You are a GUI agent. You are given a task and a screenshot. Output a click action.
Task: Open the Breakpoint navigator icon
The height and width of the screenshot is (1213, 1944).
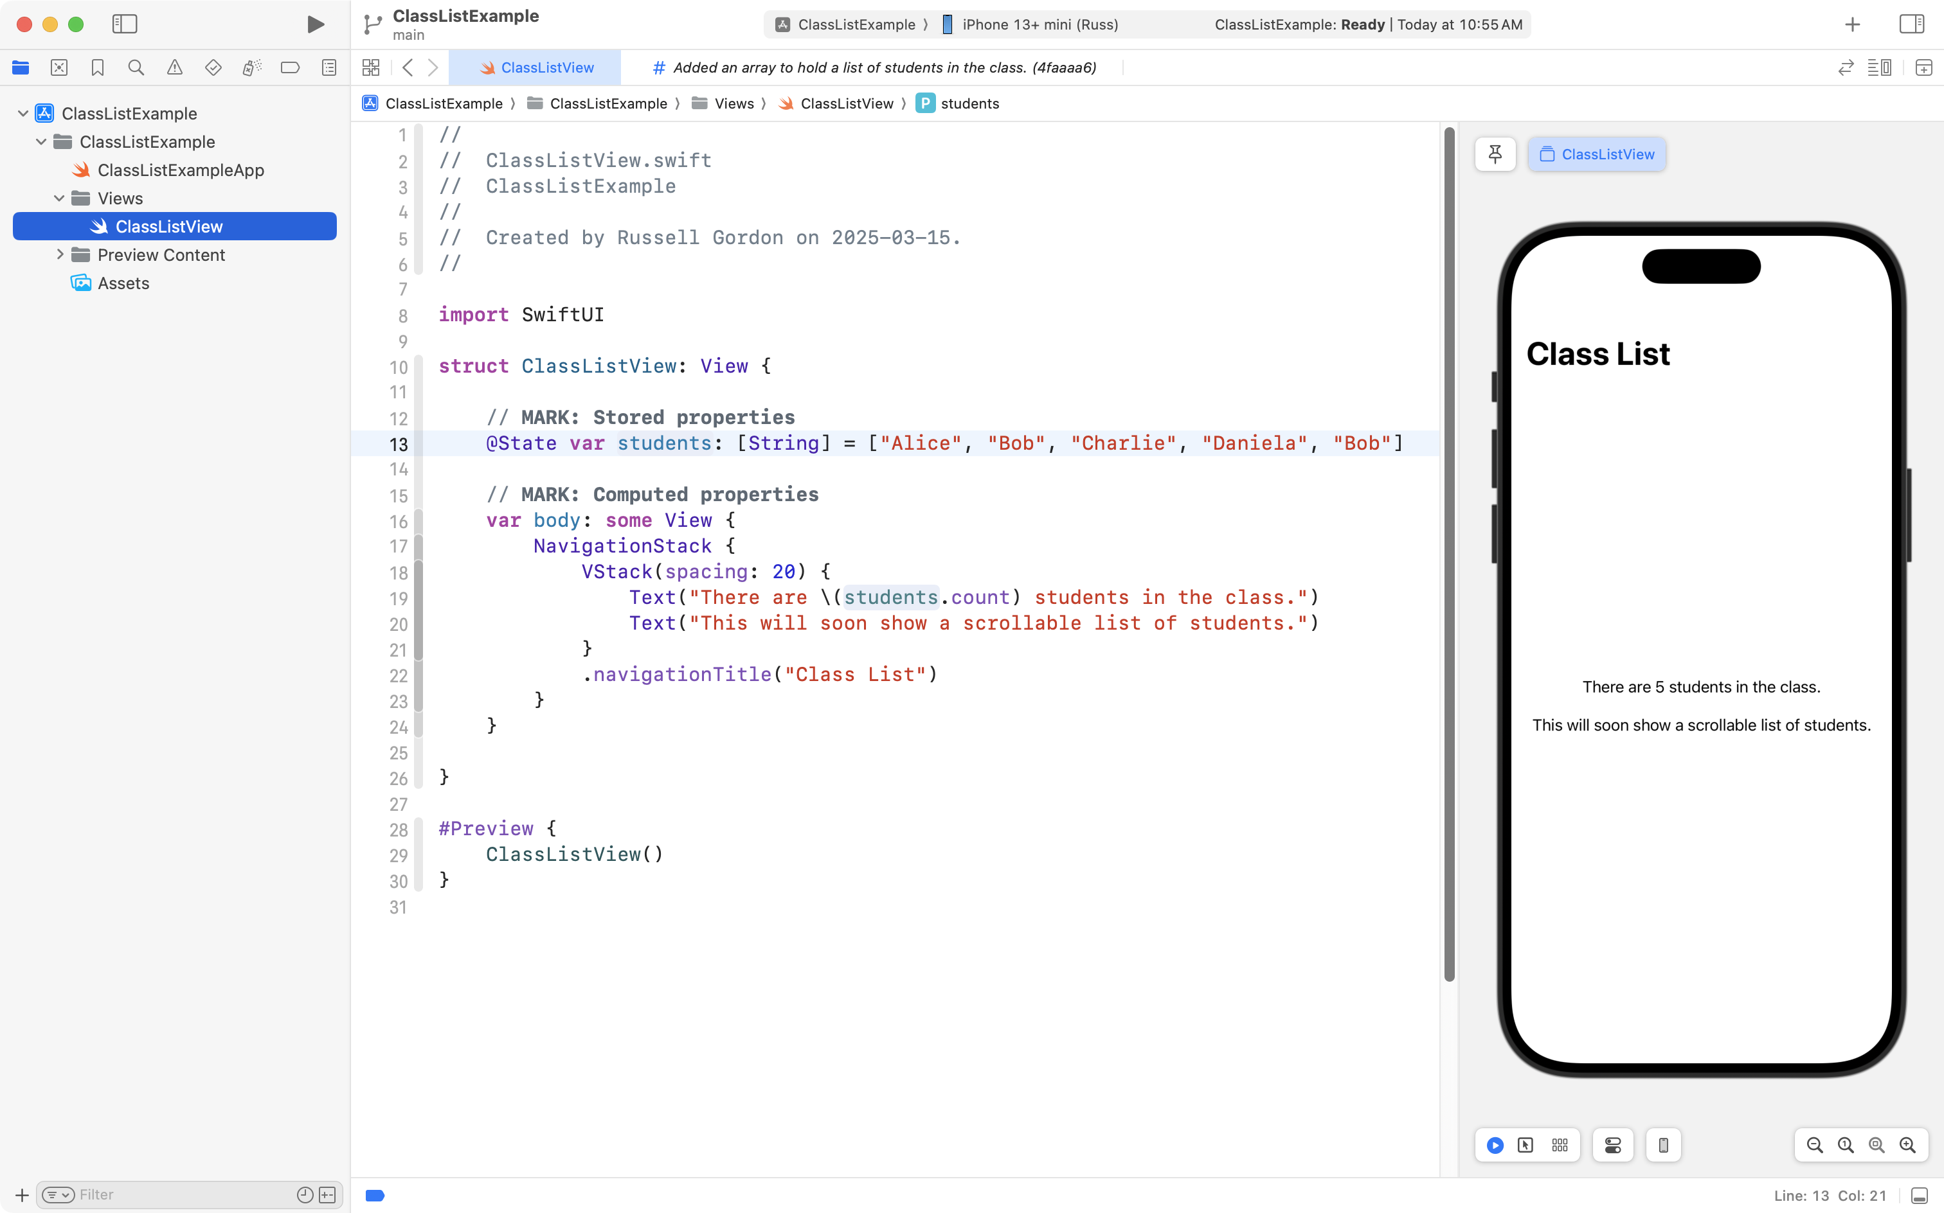290,68
